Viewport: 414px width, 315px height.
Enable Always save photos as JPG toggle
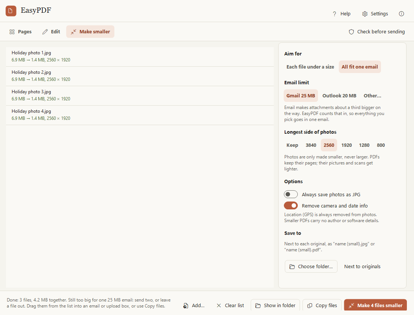click(x=291, y=194)
